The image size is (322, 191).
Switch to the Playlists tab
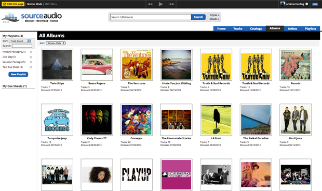[310, 28]
